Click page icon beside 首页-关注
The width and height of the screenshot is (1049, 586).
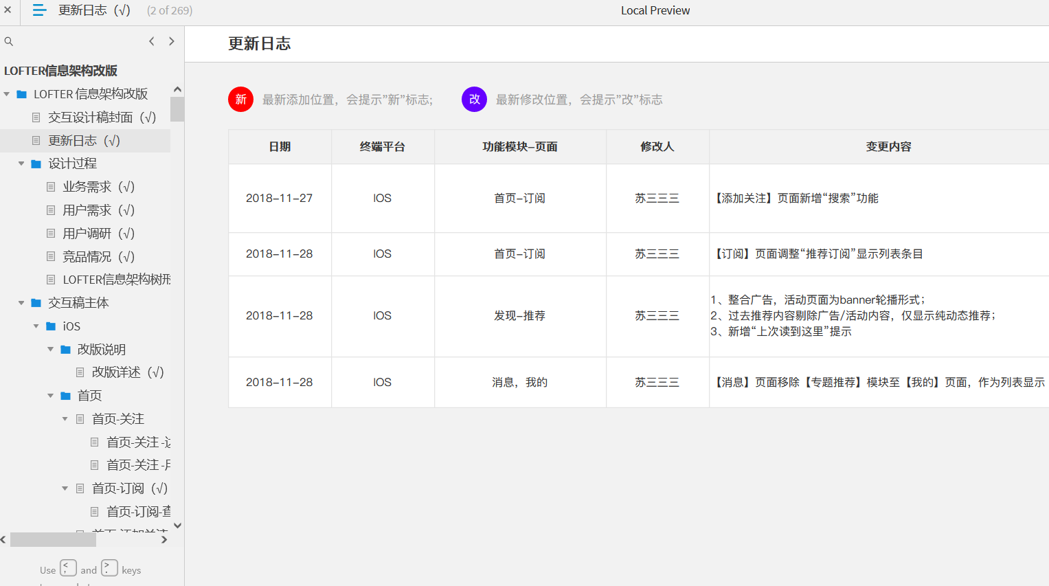(x=80, y=419)
